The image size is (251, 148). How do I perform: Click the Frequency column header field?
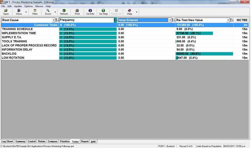86,20
